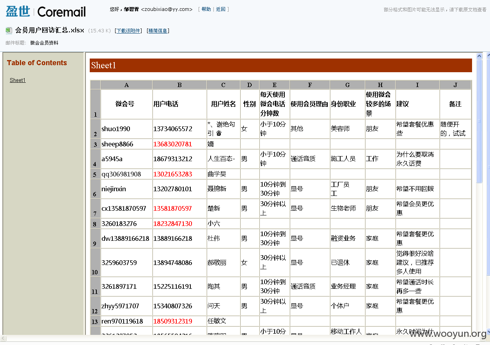Click red phone number 18232847130
490x345 pixels.
pos(179,224)
